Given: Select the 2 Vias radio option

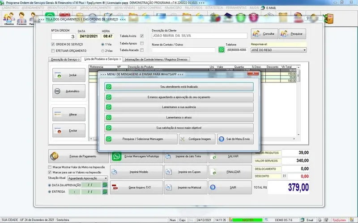Looking at the screenshot, I should tap(103, 51).
